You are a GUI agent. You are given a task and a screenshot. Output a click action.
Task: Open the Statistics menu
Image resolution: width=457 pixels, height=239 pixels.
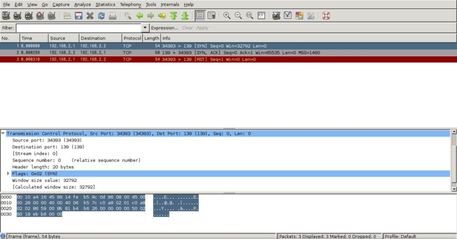[105, 5]
